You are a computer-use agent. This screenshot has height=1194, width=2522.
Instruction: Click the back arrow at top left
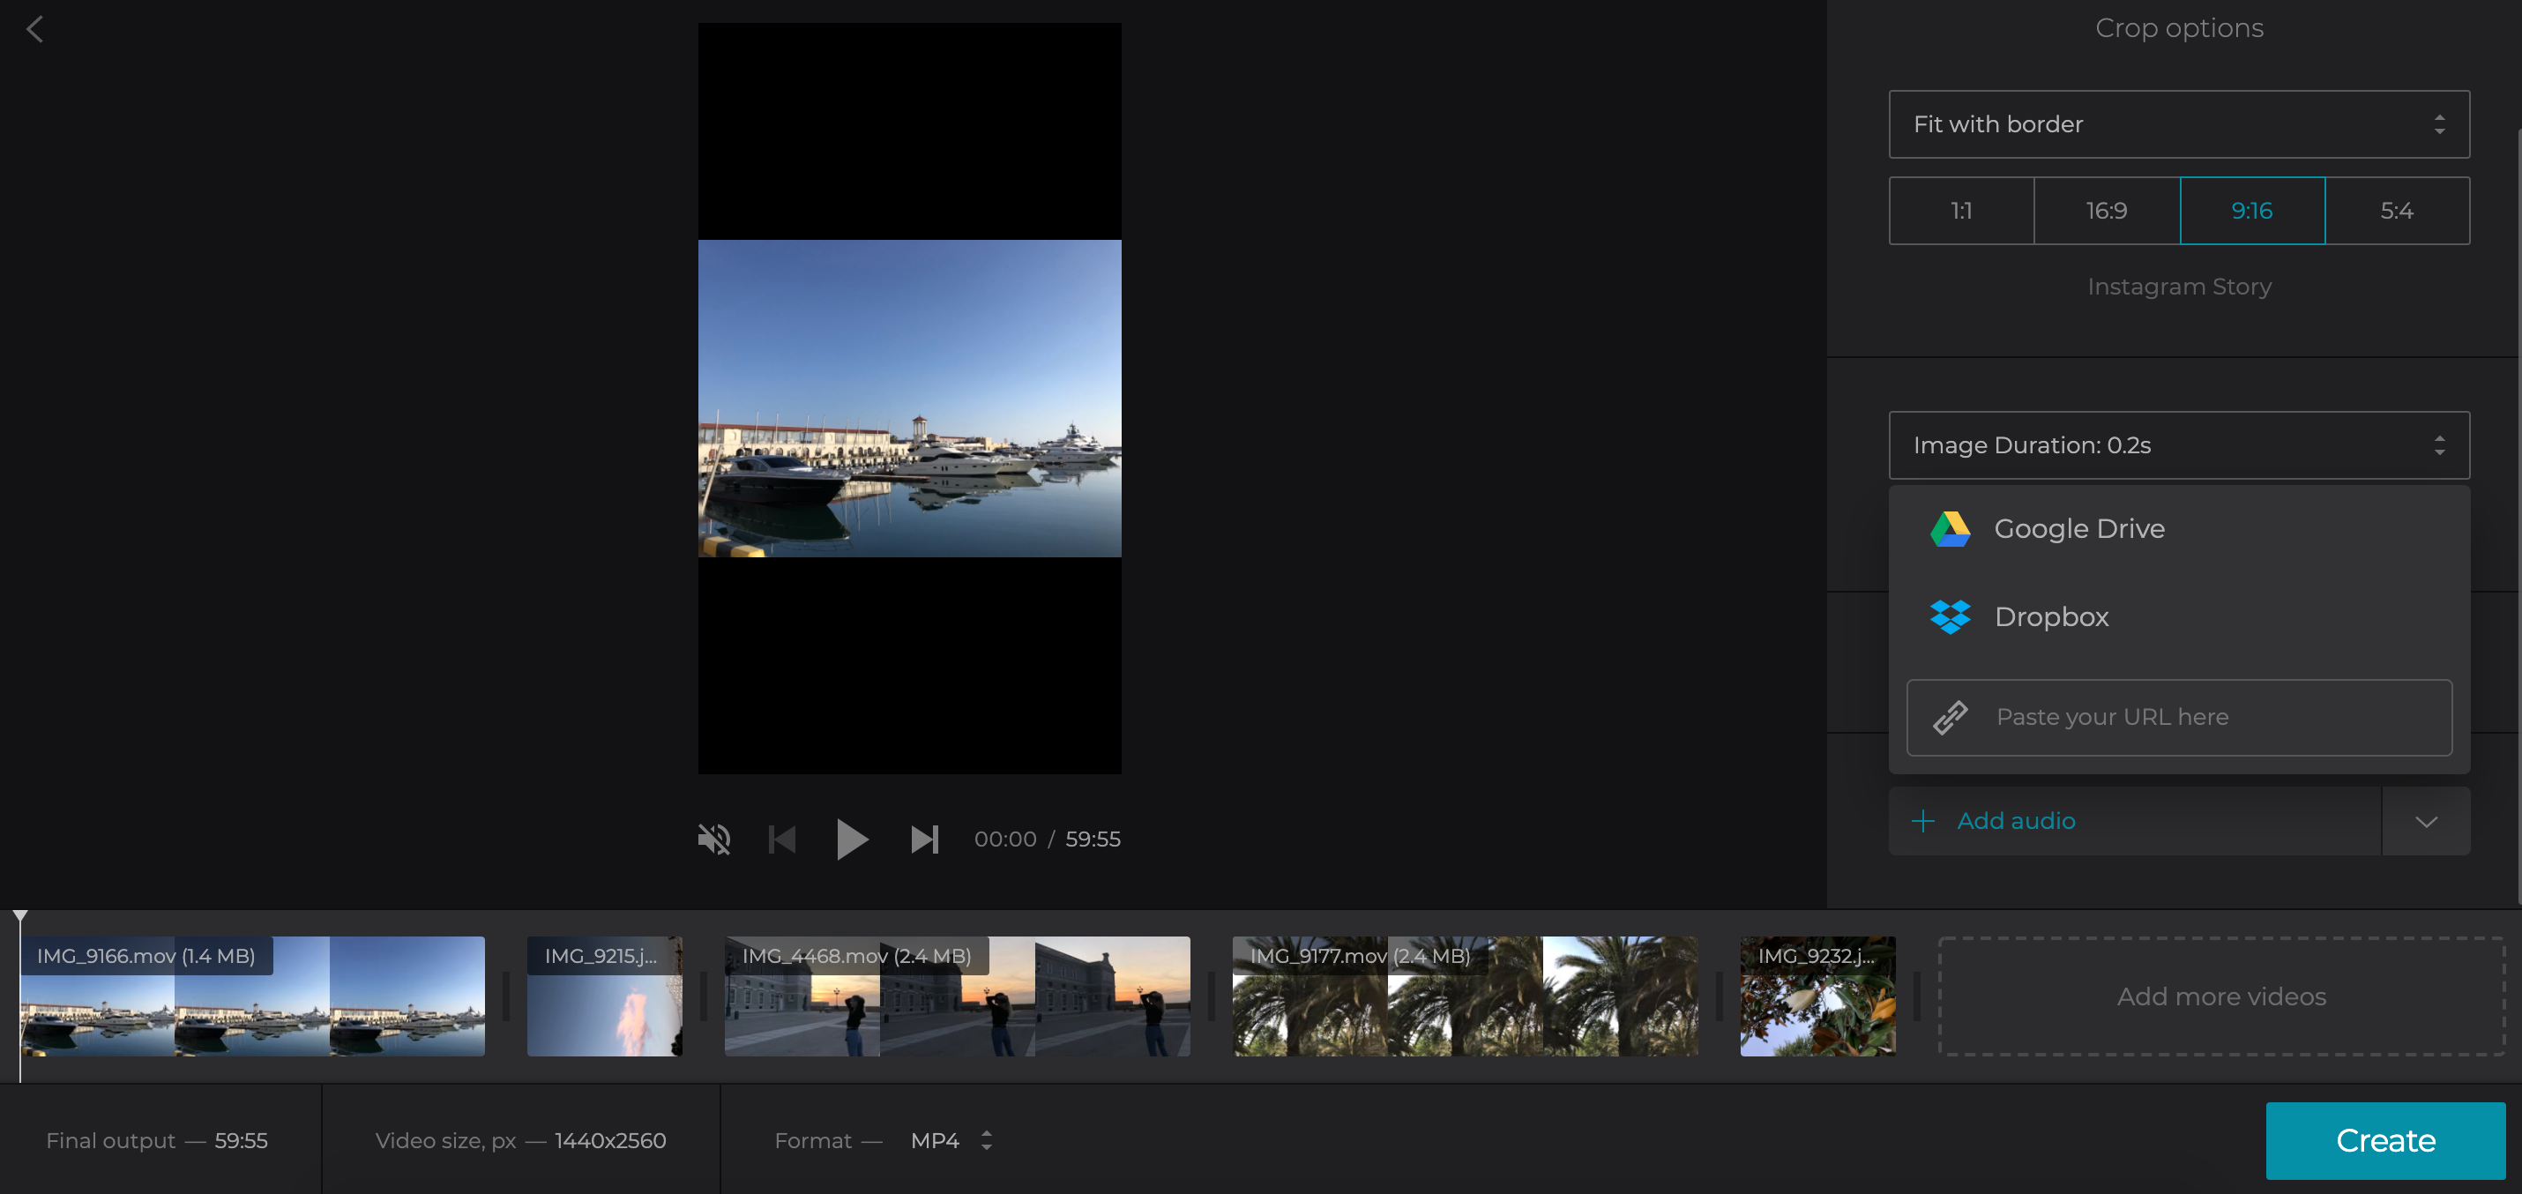point(35,29)
